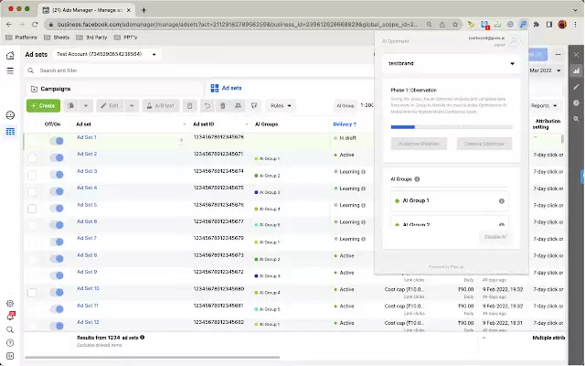This screenshot has width=585, height=366.
Task: Open the charts icon in right sidebar
Action: (576, 70)
